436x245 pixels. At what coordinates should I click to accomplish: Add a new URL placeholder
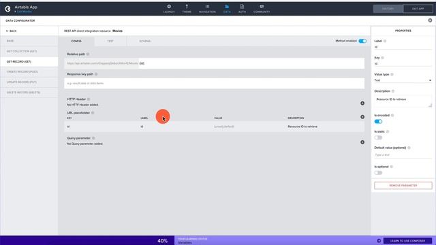(362, 117)
